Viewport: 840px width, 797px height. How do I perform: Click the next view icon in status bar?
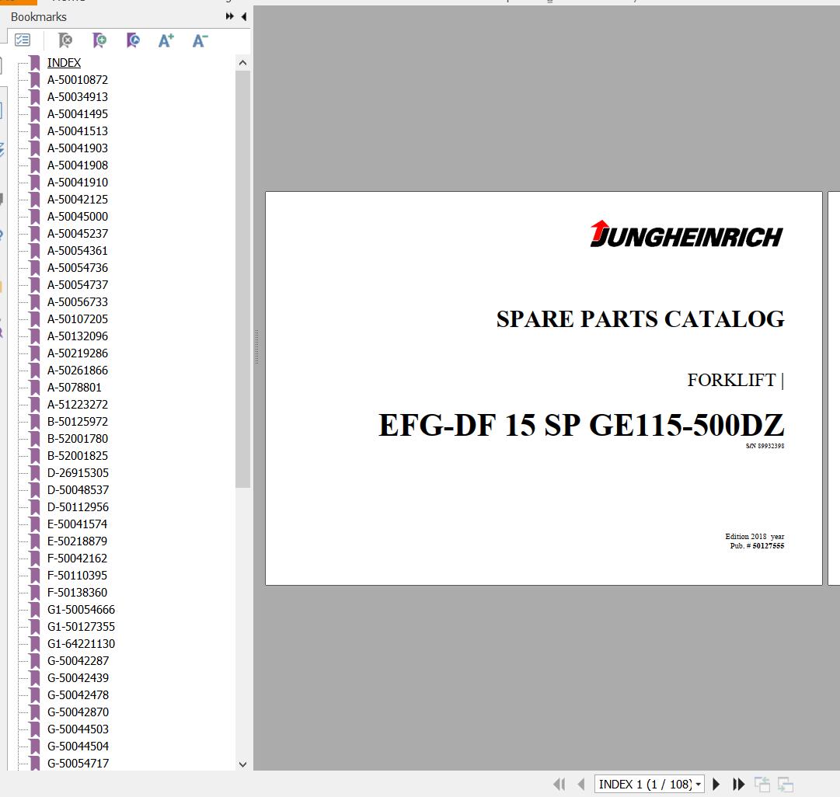(786, 785)
